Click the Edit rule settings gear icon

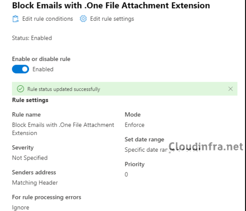click(x=83, y=19)
